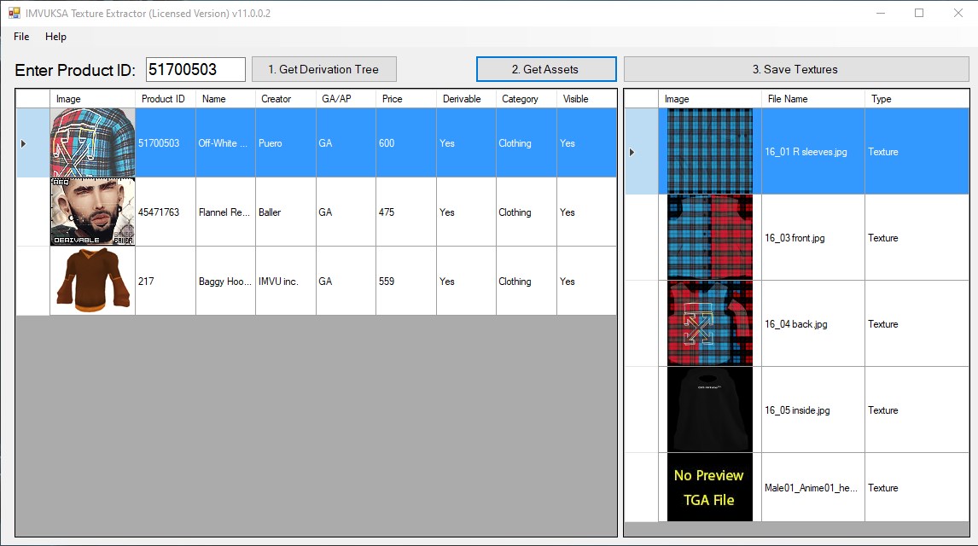The height and width of the screenshot is (546, 978).
Task: Click the 3. Save Textures button
Action: pos(796,68)
